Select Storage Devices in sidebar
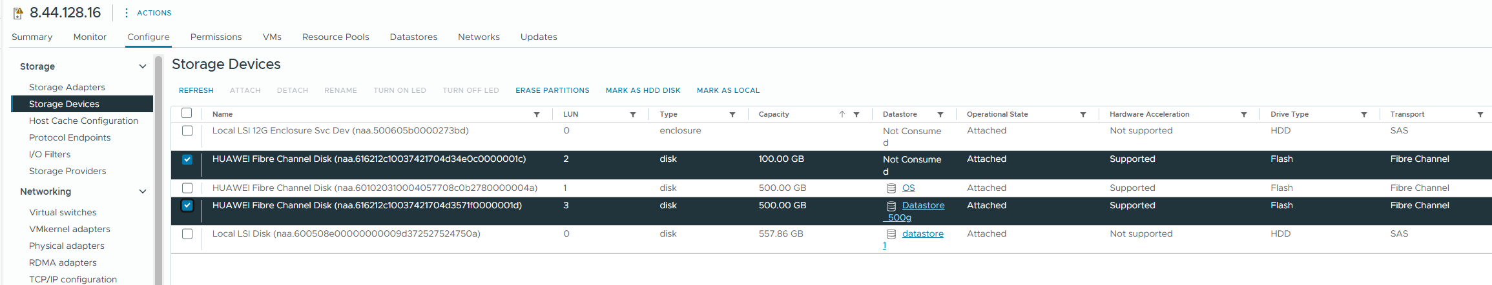 pos(82,104)
